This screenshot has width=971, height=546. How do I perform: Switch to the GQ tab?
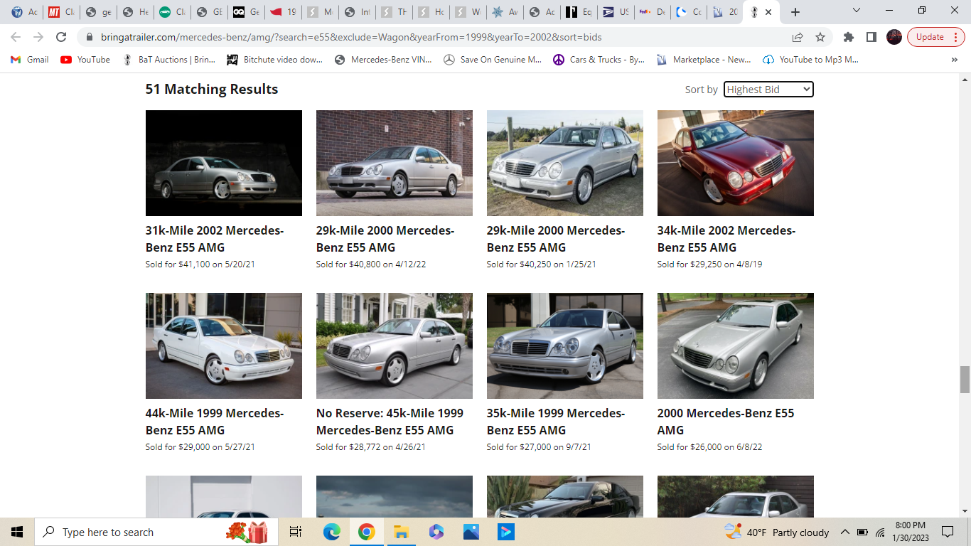[245, 12]
